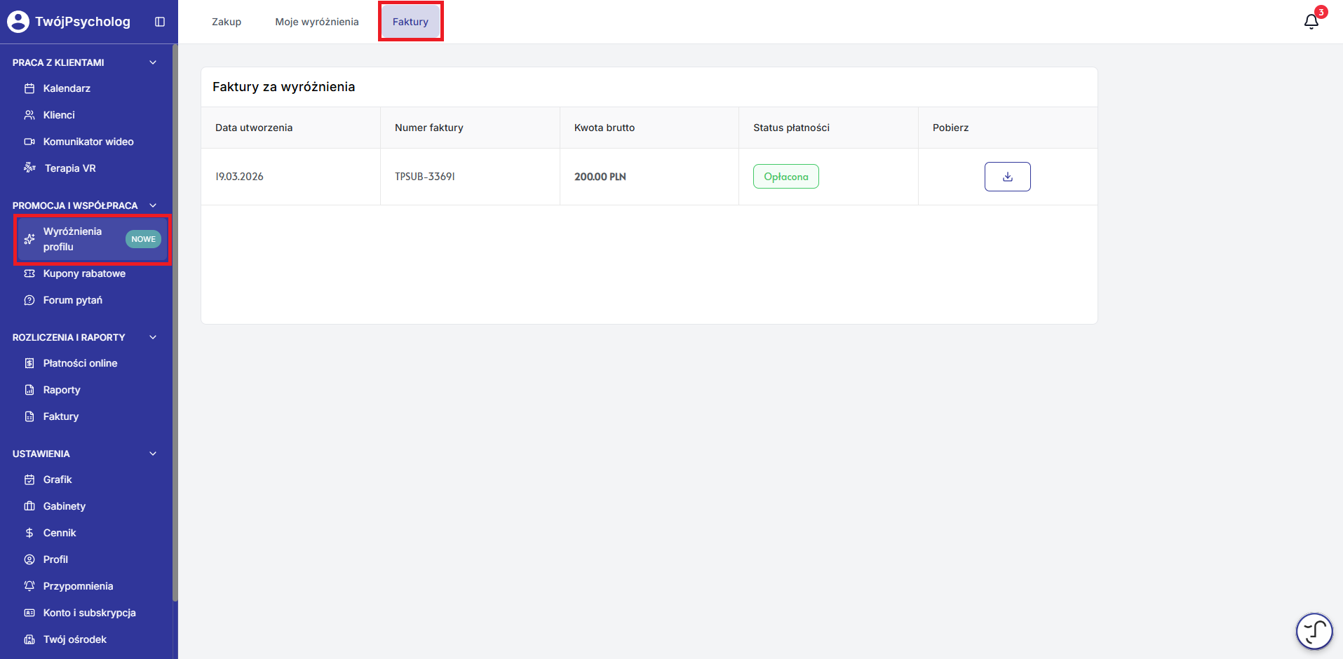Click the Płatności online icon
Screen dimensions: 1343x659
click(x=29, y=363)
